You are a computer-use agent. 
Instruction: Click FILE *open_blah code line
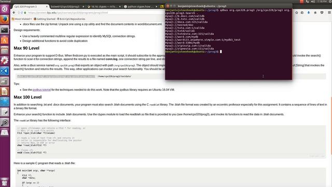click(x=36, y=133)
